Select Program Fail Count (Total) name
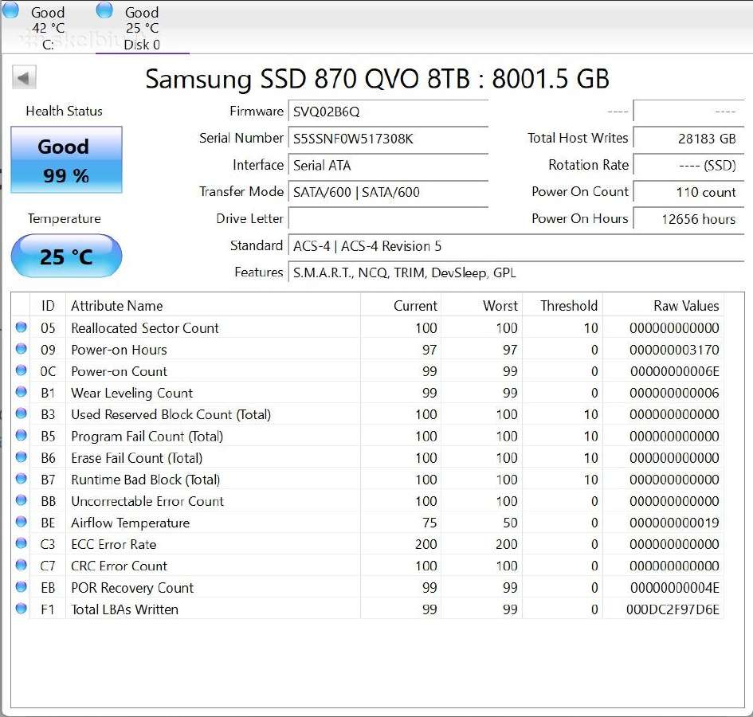Viewport: 753px width, 717px height. click(147, 436)
